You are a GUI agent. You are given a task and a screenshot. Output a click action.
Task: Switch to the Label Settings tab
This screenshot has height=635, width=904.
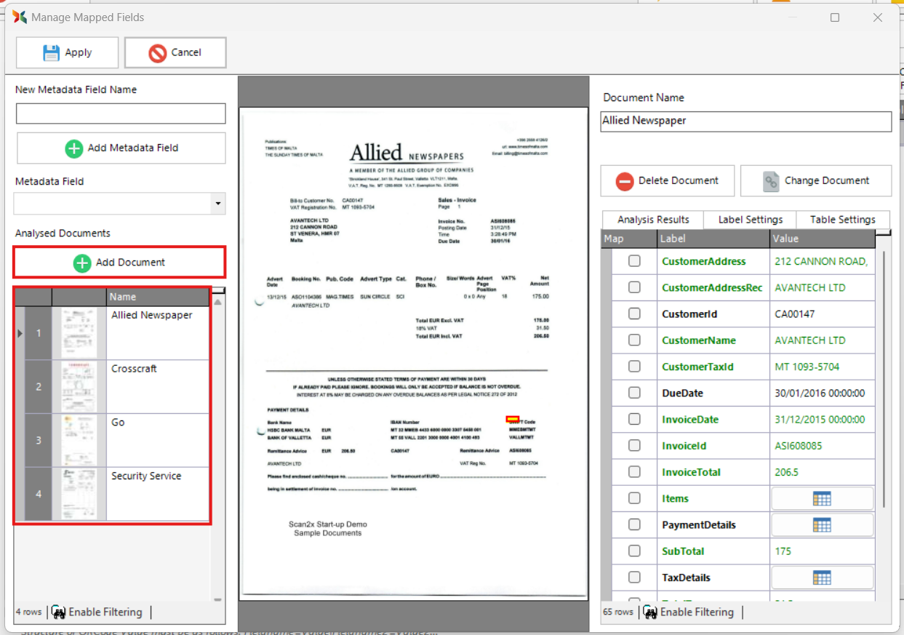pyautogui.click(x=750, y=220)
